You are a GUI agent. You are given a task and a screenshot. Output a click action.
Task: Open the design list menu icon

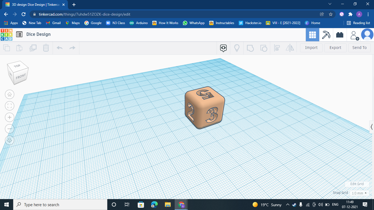(19, 34)
